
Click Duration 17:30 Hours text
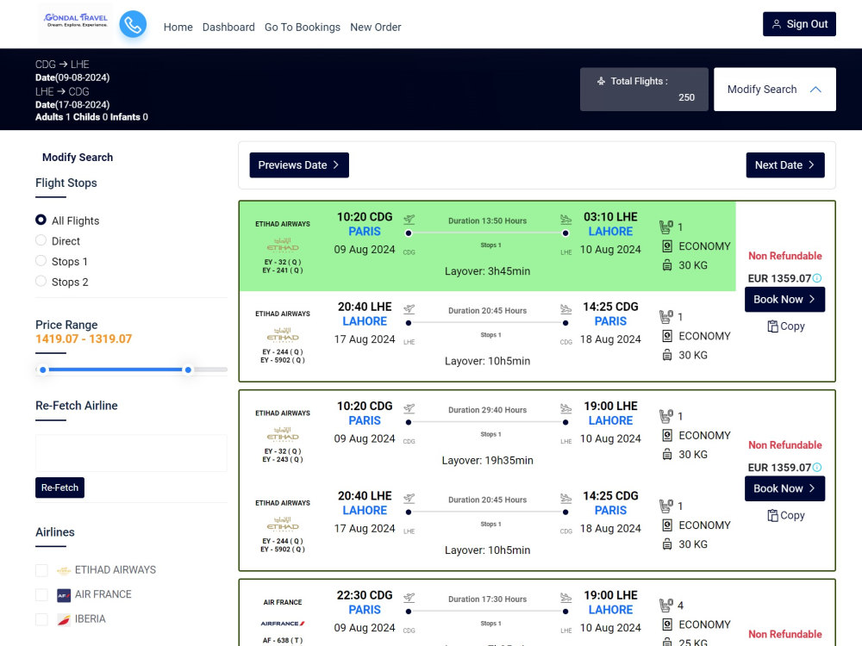click(488, 599)
